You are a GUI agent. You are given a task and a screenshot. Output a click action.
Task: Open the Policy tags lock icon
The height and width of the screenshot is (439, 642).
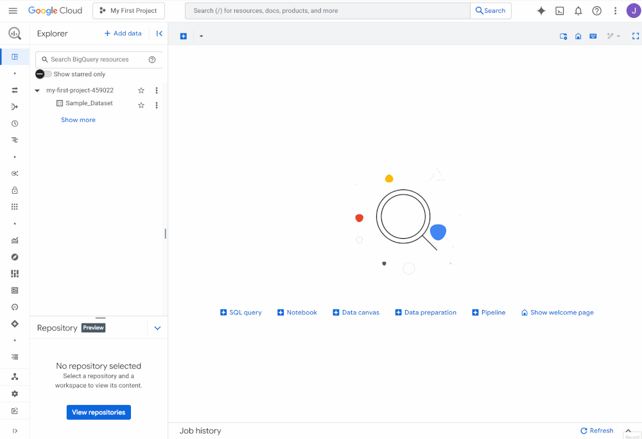click(x=15, y=190)
